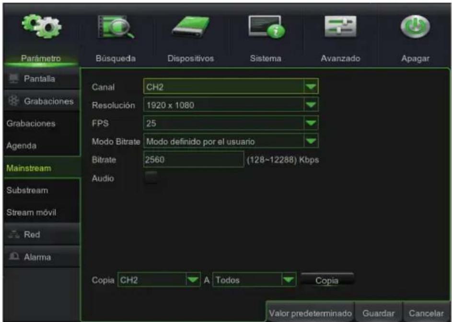This screenshot has width=452, height=322.
Task: Enable the Audio checkbox
Action: pyautogui.click(x=151, y=178)
